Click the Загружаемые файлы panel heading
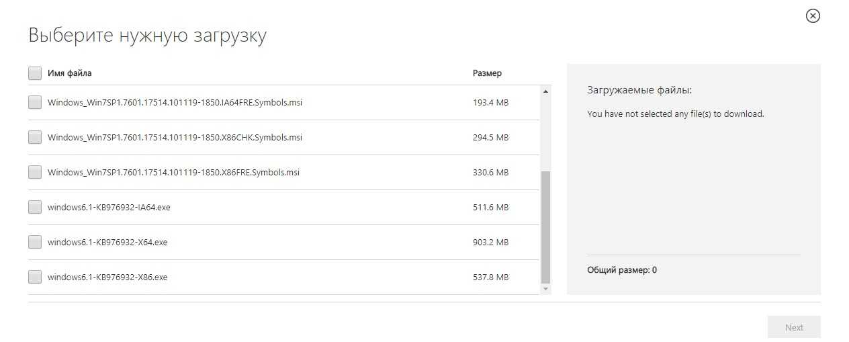849x342 pixels. [639, 89]
